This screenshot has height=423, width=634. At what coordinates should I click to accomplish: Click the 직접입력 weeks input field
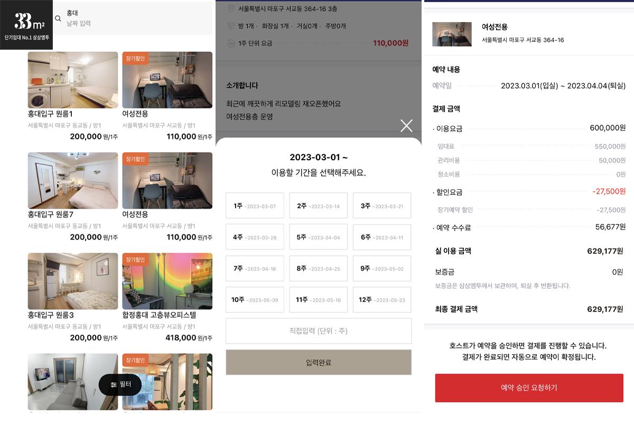(319, 331)
